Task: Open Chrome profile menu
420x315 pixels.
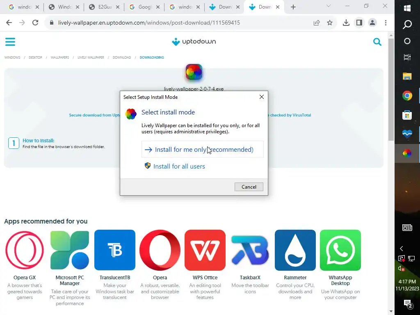Action: (x=372, y=23)
